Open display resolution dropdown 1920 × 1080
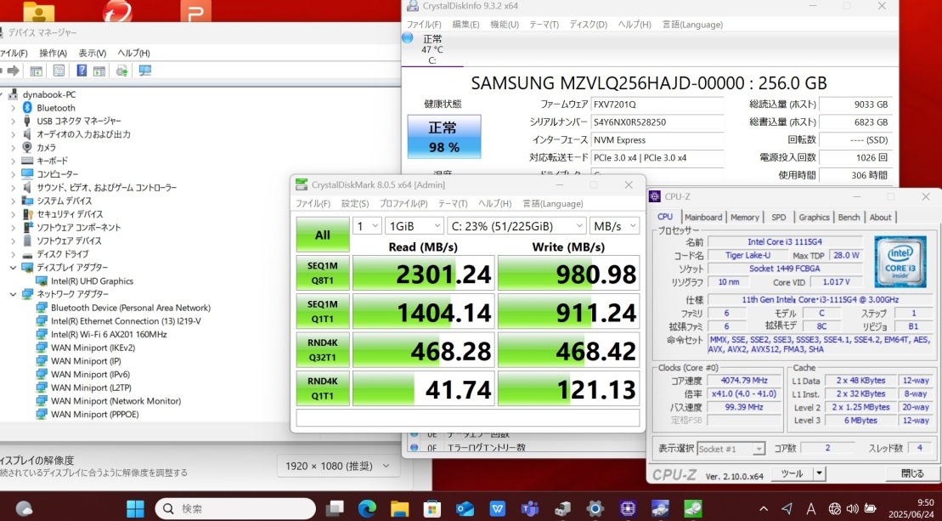Image resolution: width=942 pixels, height=521 pixels. 339,467
